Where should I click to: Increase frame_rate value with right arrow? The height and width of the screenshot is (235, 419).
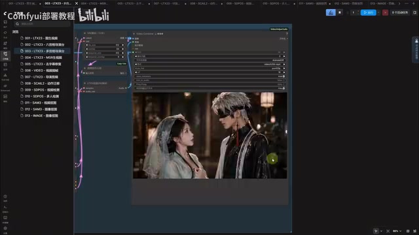click(x=283, y=52)
